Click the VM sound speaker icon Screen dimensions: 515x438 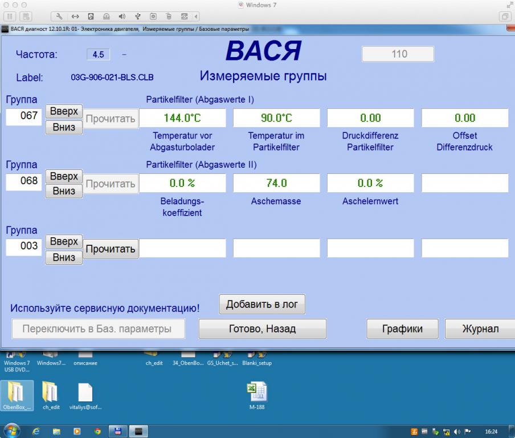pyautogui.click(x=122, y=16)
